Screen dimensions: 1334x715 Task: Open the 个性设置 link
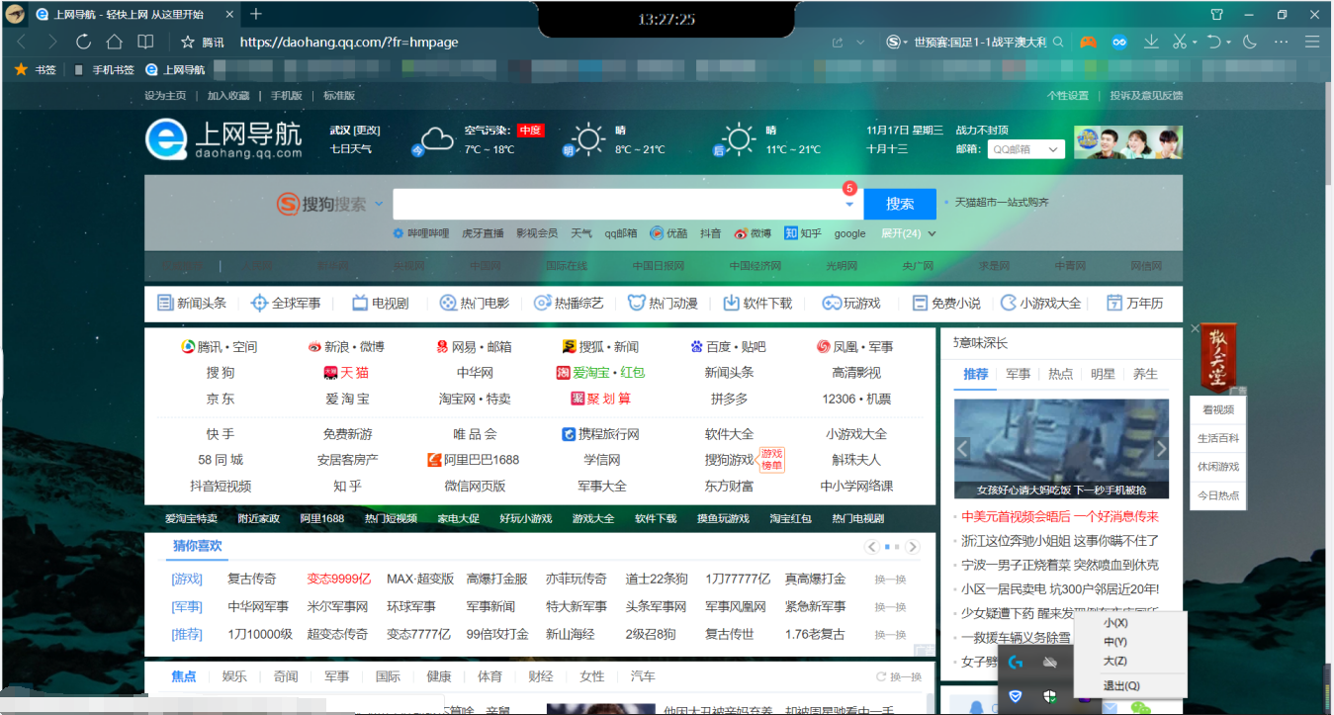[1068, 96]
